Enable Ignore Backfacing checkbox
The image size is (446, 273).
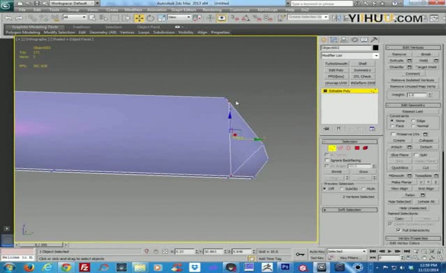click(327, 160)
